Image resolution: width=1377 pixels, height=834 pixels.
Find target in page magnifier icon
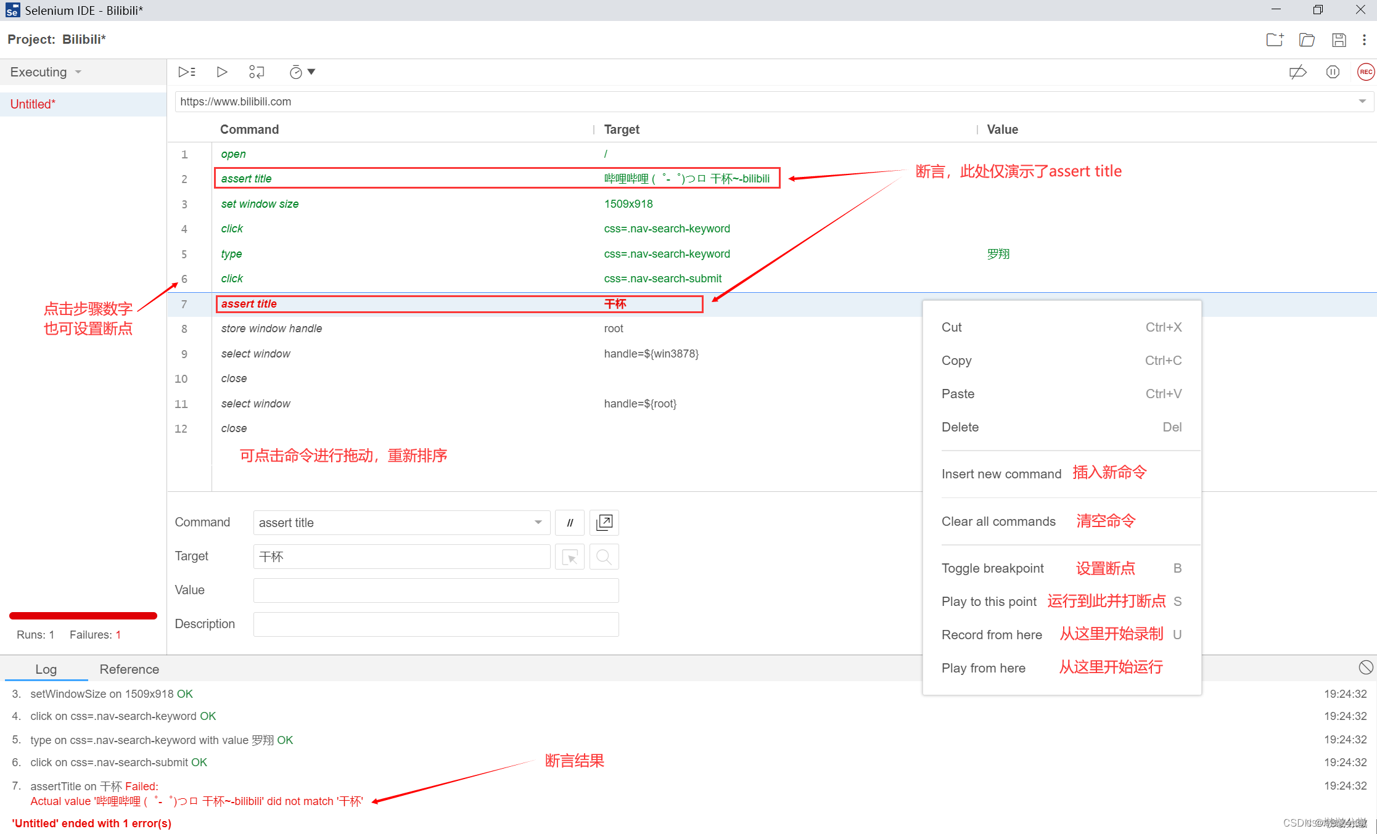[x=604, y=557]
